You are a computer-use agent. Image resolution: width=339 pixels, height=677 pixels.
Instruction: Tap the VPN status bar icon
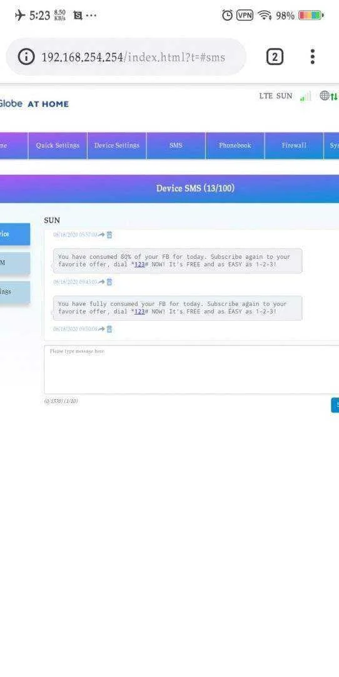coord(245,16)
